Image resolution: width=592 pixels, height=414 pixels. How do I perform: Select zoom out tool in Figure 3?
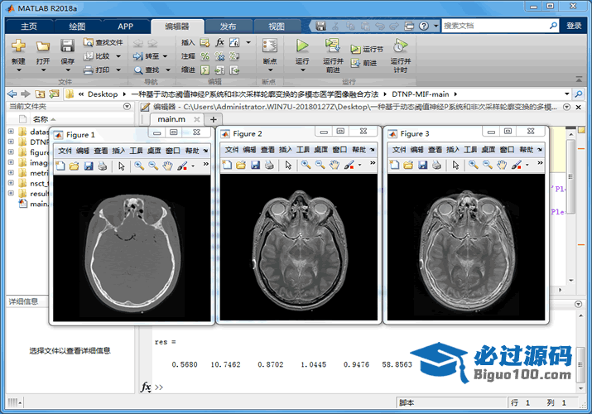[488, 165]
